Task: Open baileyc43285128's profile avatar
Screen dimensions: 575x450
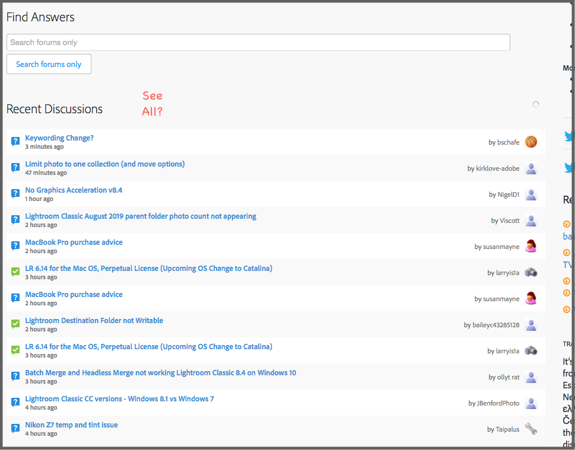Action: tap(531, 325)
